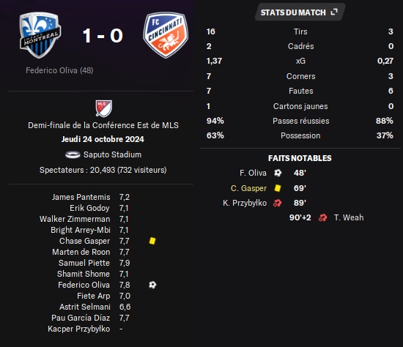This screenshot has width=403, height=347.
Task: Click the injury icon beside K. Przybyłko
Action: pyautogui.click(x=277, y=203)
